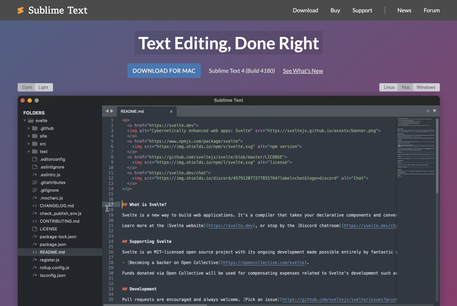Select the Linux platform toggle
457x306 pixels.
389,87
